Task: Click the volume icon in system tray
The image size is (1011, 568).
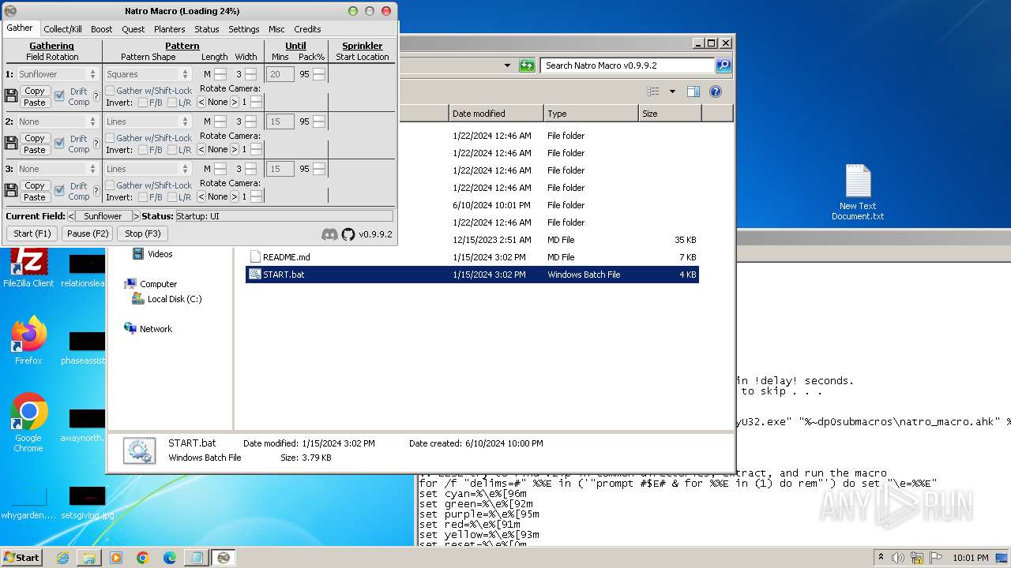Action: pyautogui.click(x=897, y=558)
